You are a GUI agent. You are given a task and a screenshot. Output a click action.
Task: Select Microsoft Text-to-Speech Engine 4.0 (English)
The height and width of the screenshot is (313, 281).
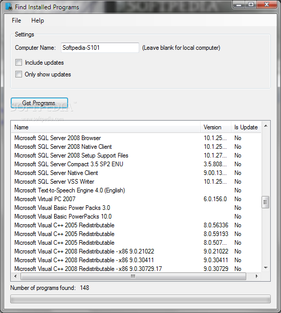[x=136, y=190]
